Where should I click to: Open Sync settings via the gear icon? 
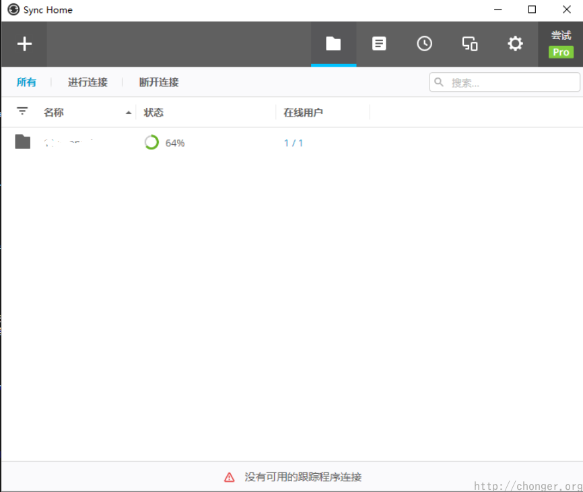(515, 43)
